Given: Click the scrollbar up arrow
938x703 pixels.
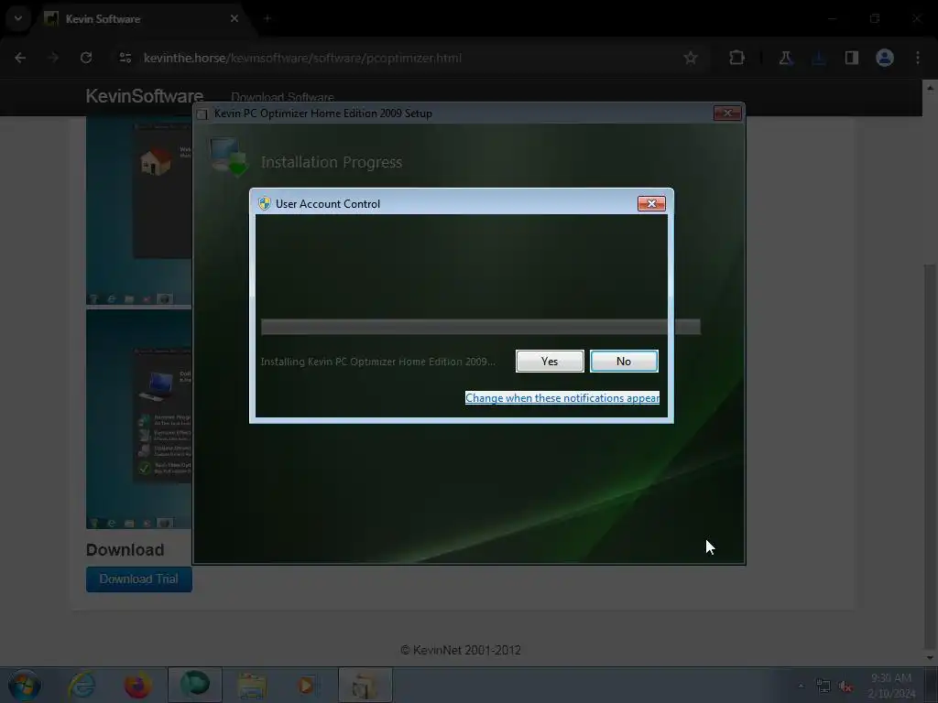Looking at the screenshot, I should pos(931,88).
